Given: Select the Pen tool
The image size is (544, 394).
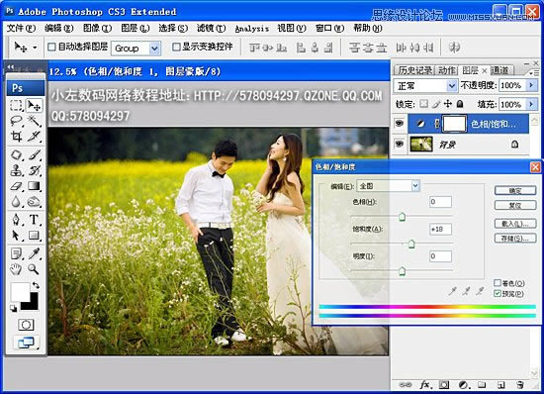Looking at the screenshot, I should point(16,220).
